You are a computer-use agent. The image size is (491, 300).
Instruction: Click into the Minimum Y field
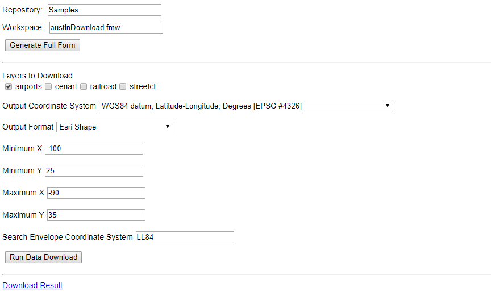94,171
